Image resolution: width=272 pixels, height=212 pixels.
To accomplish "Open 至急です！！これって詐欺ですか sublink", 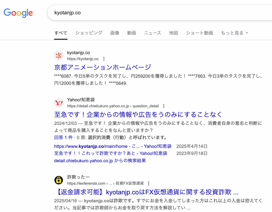I will 111,154.
